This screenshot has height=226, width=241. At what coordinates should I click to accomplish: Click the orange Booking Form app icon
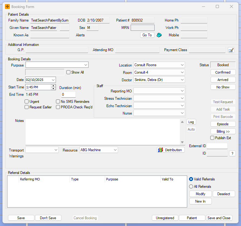click(7, 6)
